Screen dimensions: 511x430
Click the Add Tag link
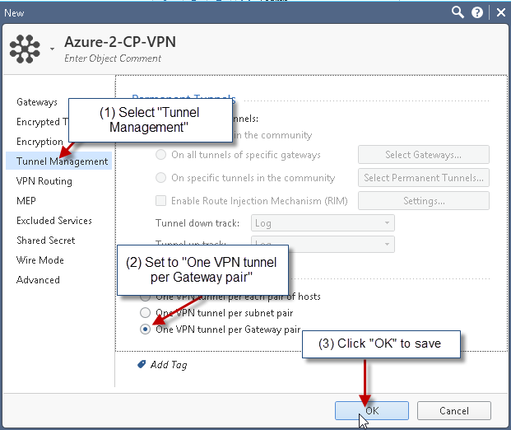pyautogui.click(x=169, y=364)
